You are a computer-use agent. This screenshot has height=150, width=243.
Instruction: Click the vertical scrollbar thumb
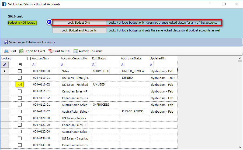coord(240,61)
